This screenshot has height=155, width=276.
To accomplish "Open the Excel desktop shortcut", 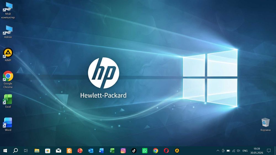I will tap(8, 101).
